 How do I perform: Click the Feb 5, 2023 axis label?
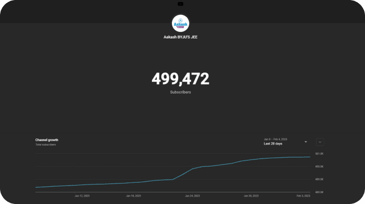click(x=303, y=196)
